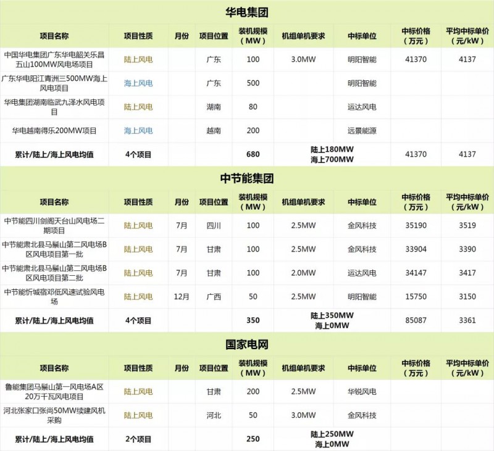The height and width of the screenshot is (451, 494).
Task: Select the 15750 bid price cell
Action: coord(414,297)
